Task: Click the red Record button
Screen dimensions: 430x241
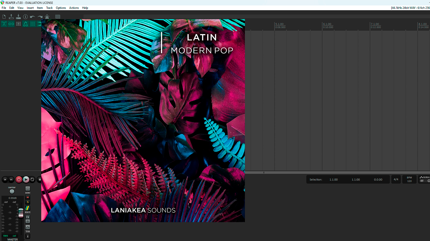Action: point(19,179)
